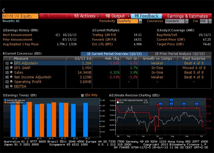
Task: Click Est. LTG (EPS) value 6.90%
Action: (138, 44)
